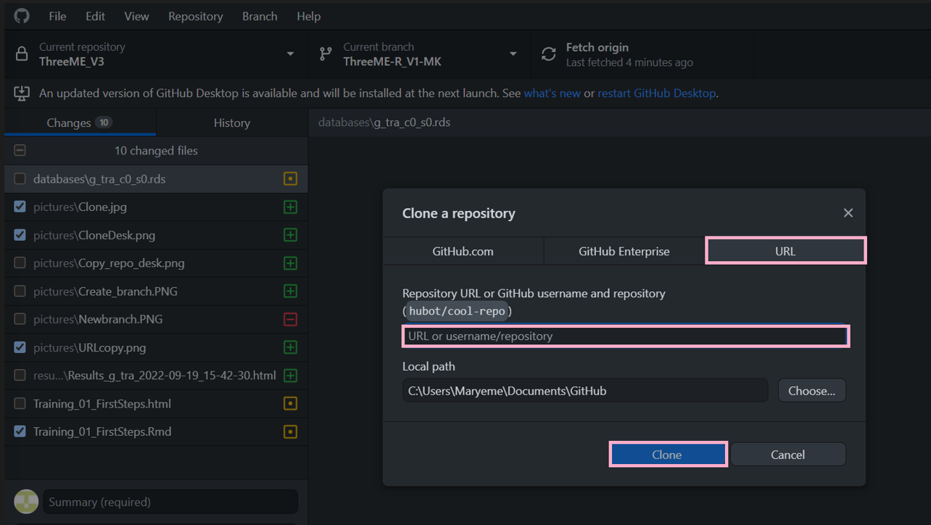This screenshot has width=931, height=525.
Task: Select databases\g_tra_c0_s0.rds in the changes list
Action: [156, 179]
